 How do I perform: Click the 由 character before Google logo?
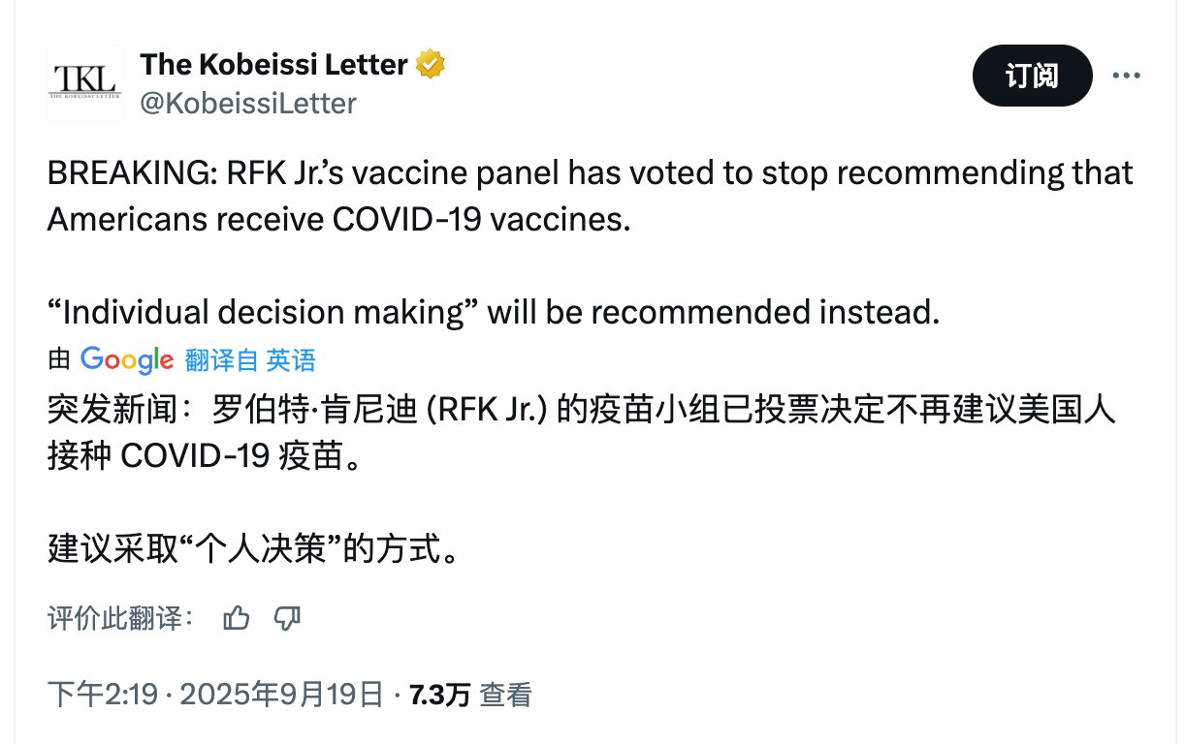point(59,360)
